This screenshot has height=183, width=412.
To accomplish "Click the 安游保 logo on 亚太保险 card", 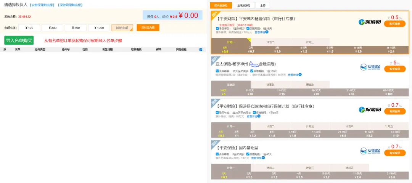I will (x=370, y=67).
